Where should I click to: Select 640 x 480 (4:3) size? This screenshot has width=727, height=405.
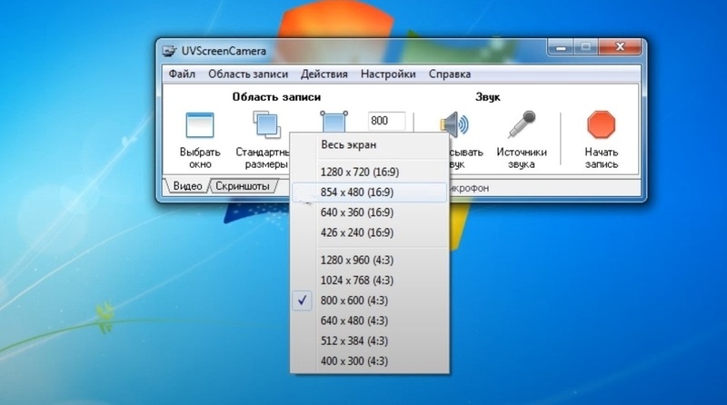(370, 321)
